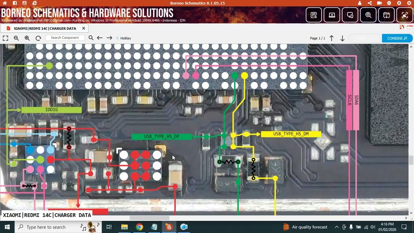Open File Explorer from taskbar
This screenshot has width=414, height=233.
point(125,227)
